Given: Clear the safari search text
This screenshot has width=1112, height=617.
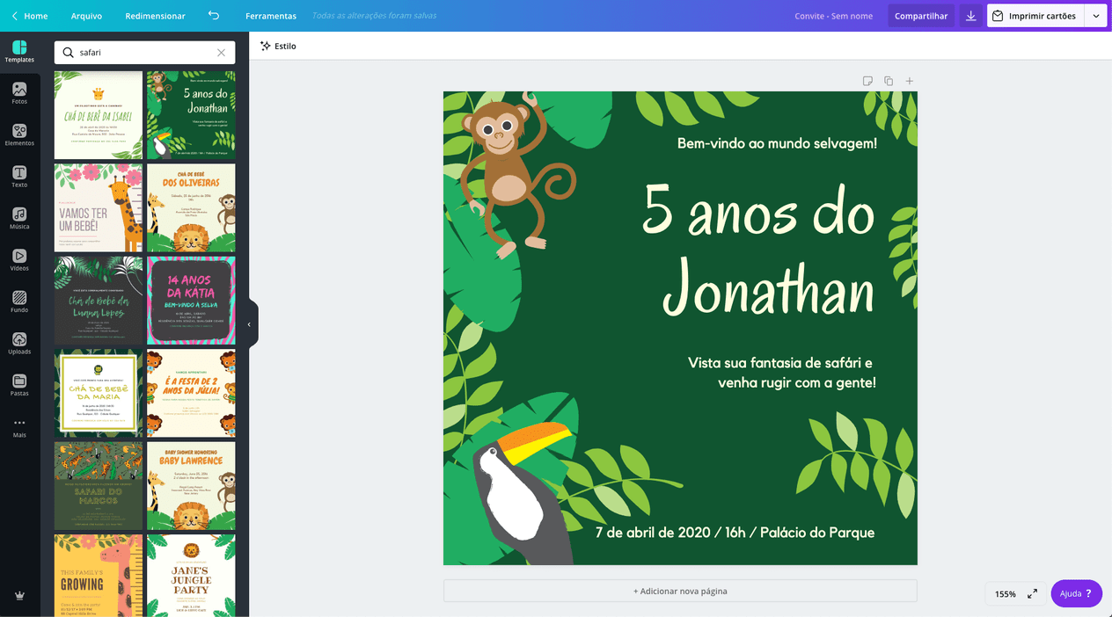Looking at the screenshot, I should 221,53.
